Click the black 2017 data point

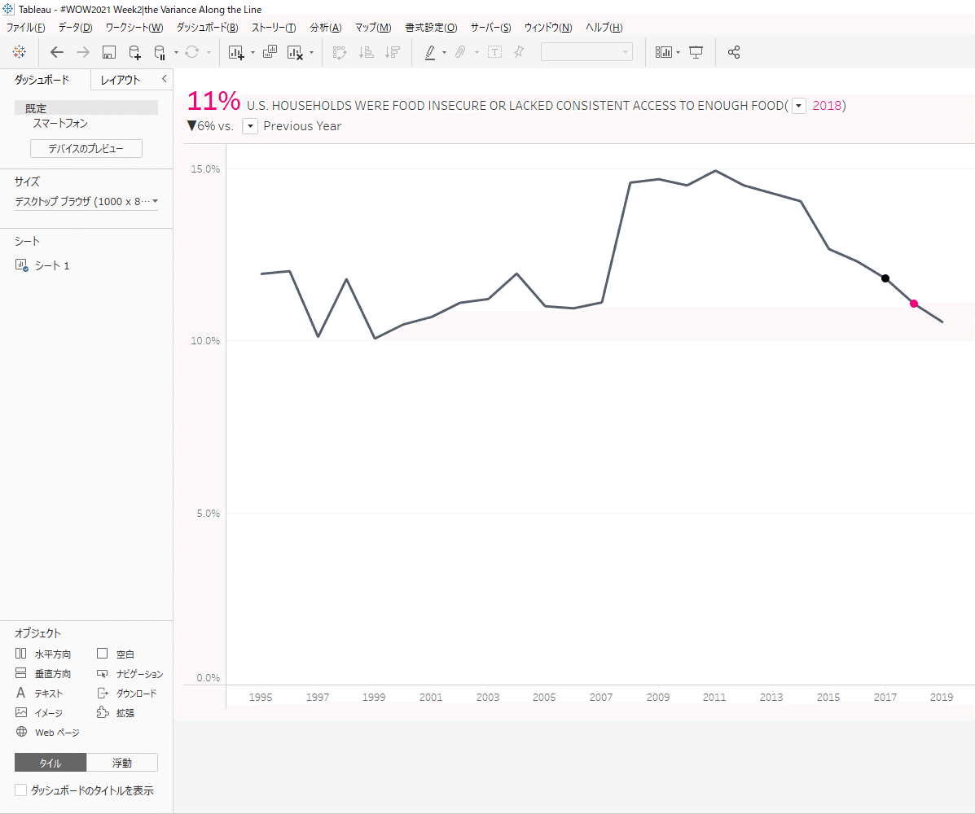pos(885,278)
